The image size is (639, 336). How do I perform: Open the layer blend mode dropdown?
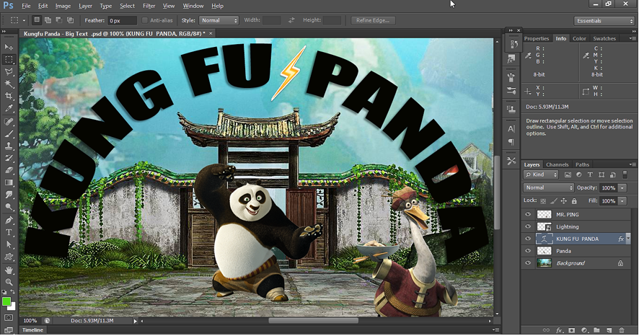[549, 187]
